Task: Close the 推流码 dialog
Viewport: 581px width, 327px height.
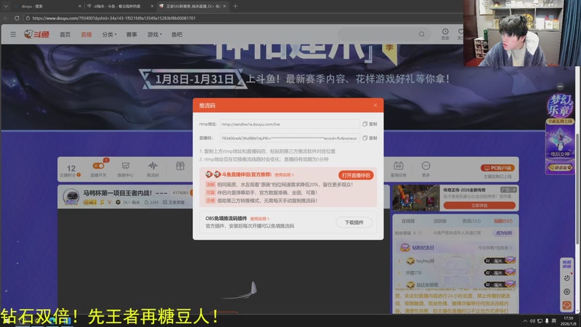Action: point(375,105)
